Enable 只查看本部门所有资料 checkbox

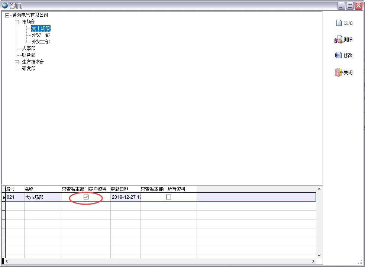pyautogui.click(x=168, y=197)
